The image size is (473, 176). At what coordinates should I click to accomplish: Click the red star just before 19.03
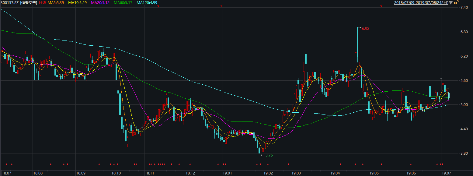[288, 164]
